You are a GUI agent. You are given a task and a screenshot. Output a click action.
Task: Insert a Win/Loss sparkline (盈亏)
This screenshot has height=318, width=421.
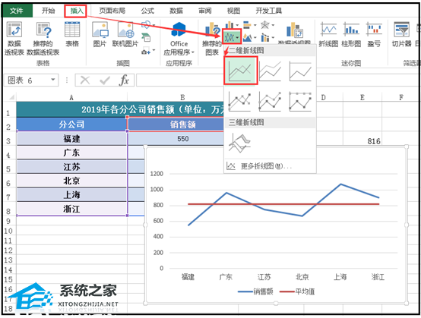pos(374,34)
